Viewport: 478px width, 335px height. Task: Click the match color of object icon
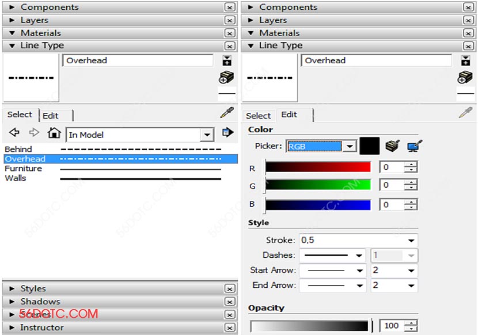pos(392,146)
